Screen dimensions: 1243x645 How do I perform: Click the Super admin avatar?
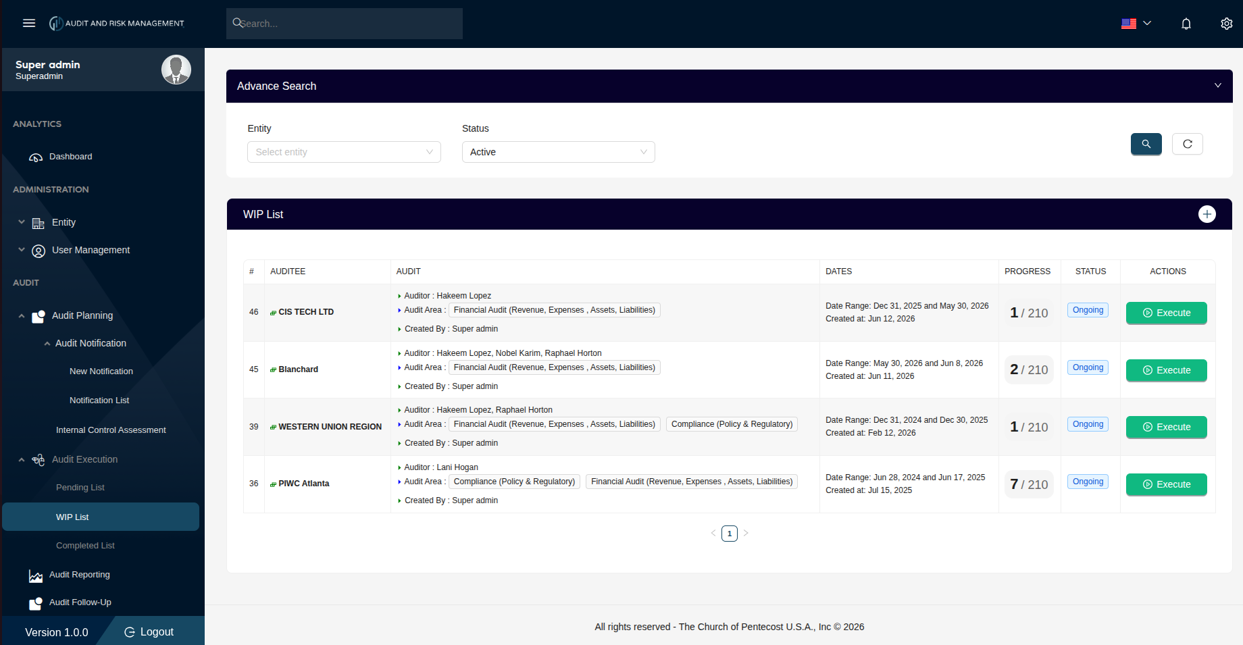point(176,70)
